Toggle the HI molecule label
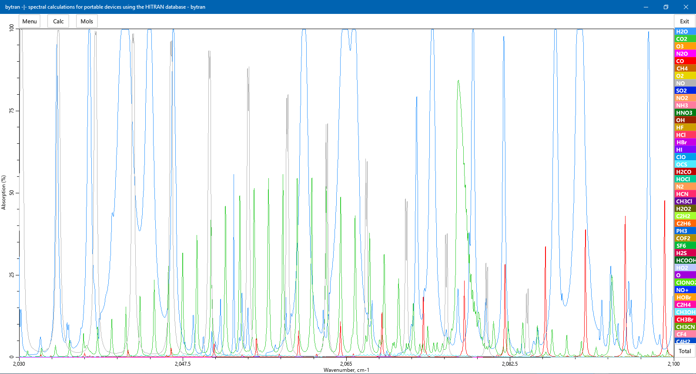This screenshot has height=374, width=696. point(685,150)
